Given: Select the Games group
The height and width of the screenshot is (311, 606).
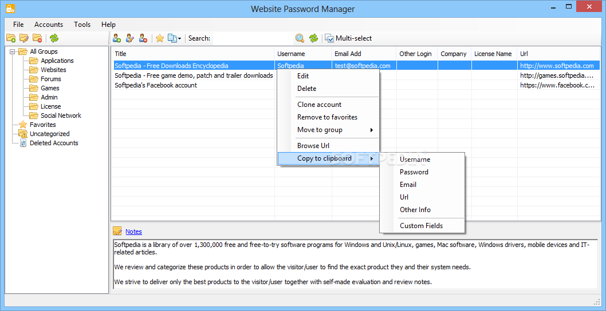Looking at the screenshot, I should coord(50,88).
